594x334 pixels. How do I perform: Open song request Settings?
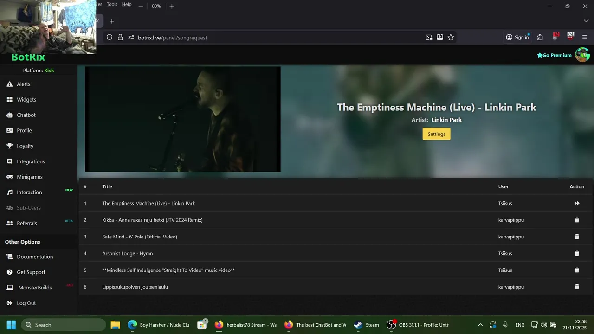tap(436, 134)
